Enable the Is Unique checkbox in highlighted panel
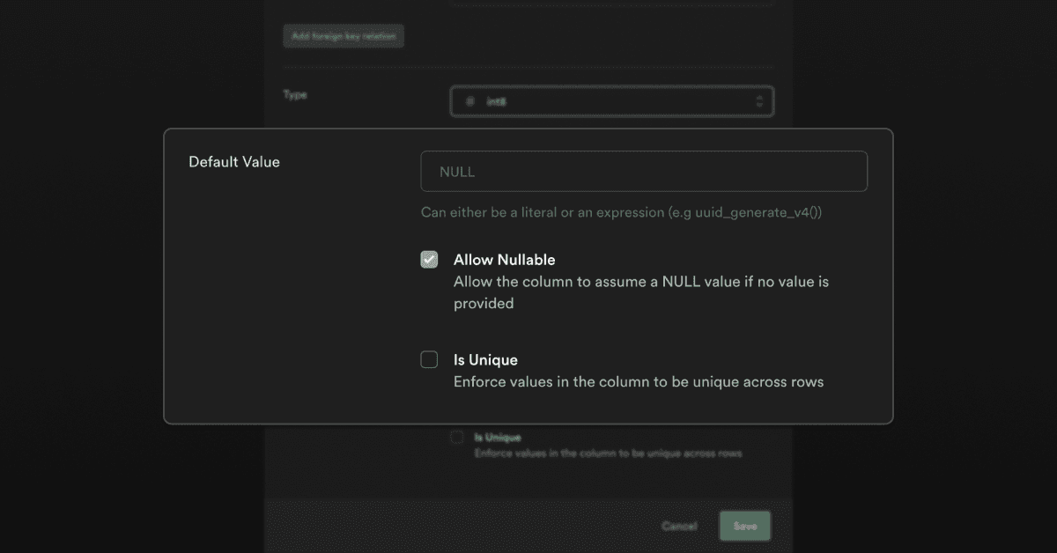 [x=429, y=359]
